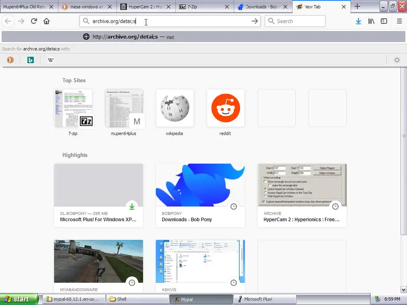The height and width of the screenshot is (305, 407).
Task: Search with the DuckDuckGo engine icon
Action: (10, 60)
